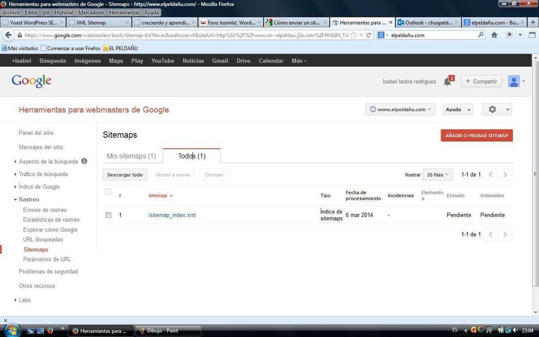Click the settings gear icon

coord(492,109)
